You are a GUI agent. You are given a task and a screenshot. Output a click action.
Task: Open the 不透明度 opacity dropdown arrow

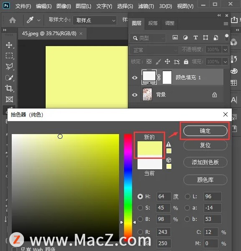coord(225,49)
